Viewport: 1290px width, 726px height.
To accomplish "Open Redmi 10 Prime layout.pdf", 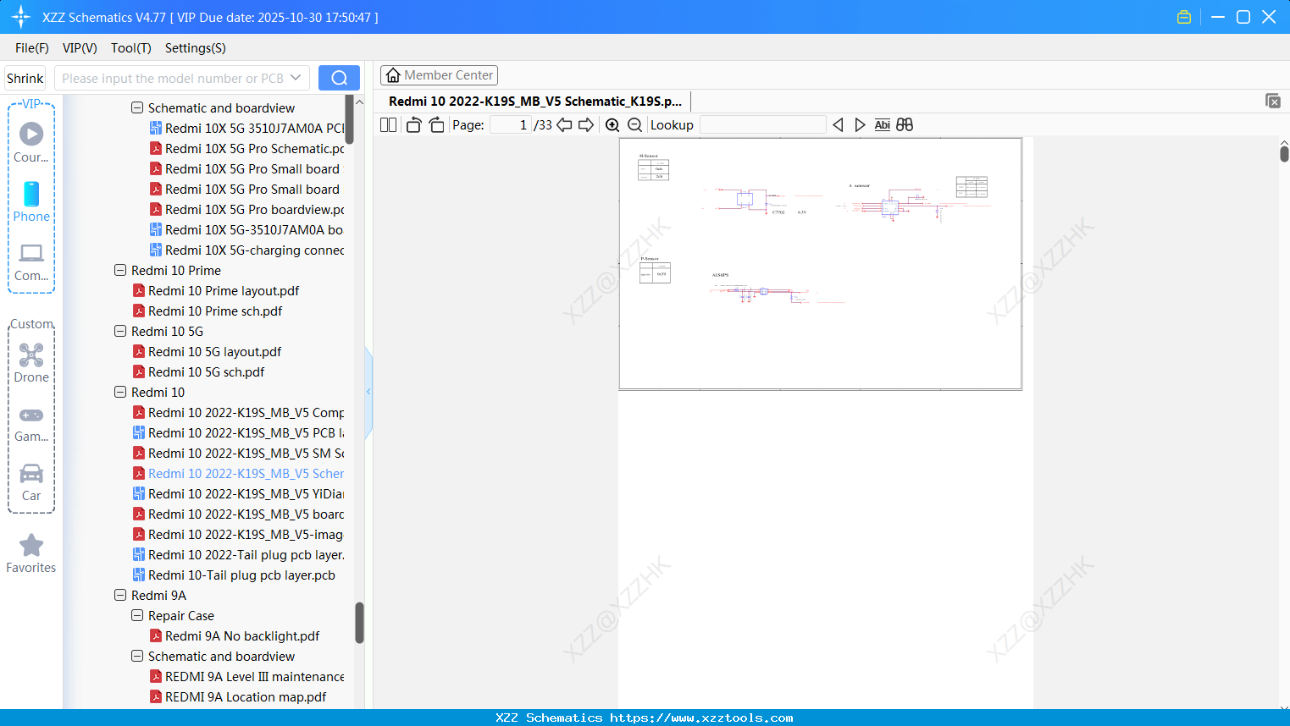I will click(216, 290).
